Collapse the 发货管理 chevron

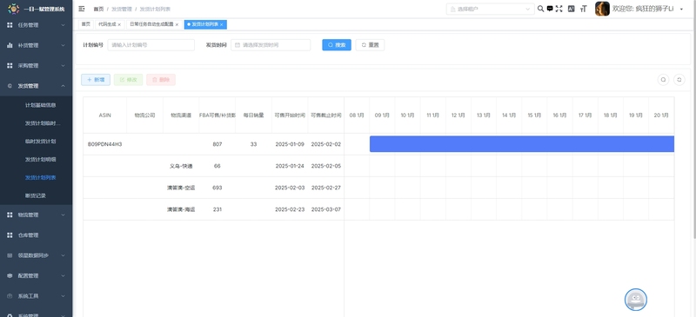(63, 86)
